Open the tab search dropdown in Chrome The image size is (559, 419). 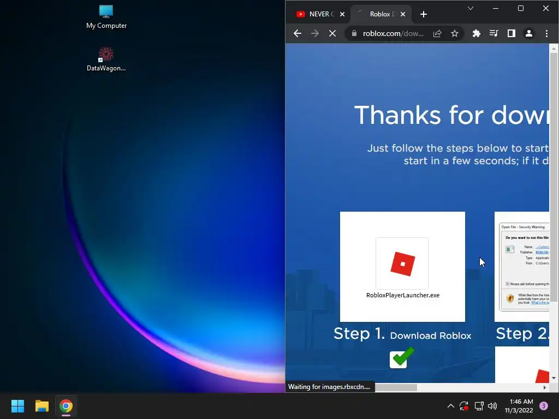tap(471, 8)
